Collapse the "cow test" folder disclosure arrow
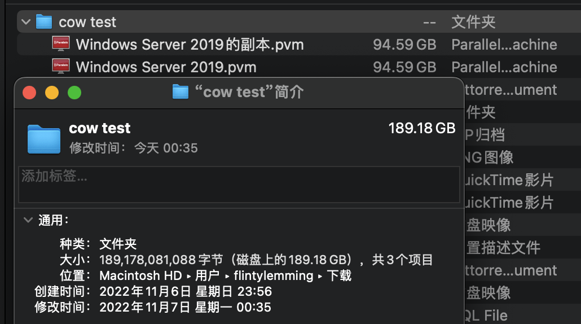The image size is (581, 324). tap(26, 22)
